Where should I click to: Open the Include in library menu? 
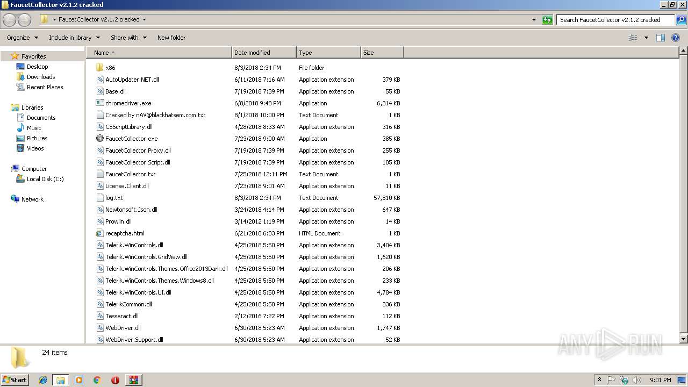tap(74, 38)
